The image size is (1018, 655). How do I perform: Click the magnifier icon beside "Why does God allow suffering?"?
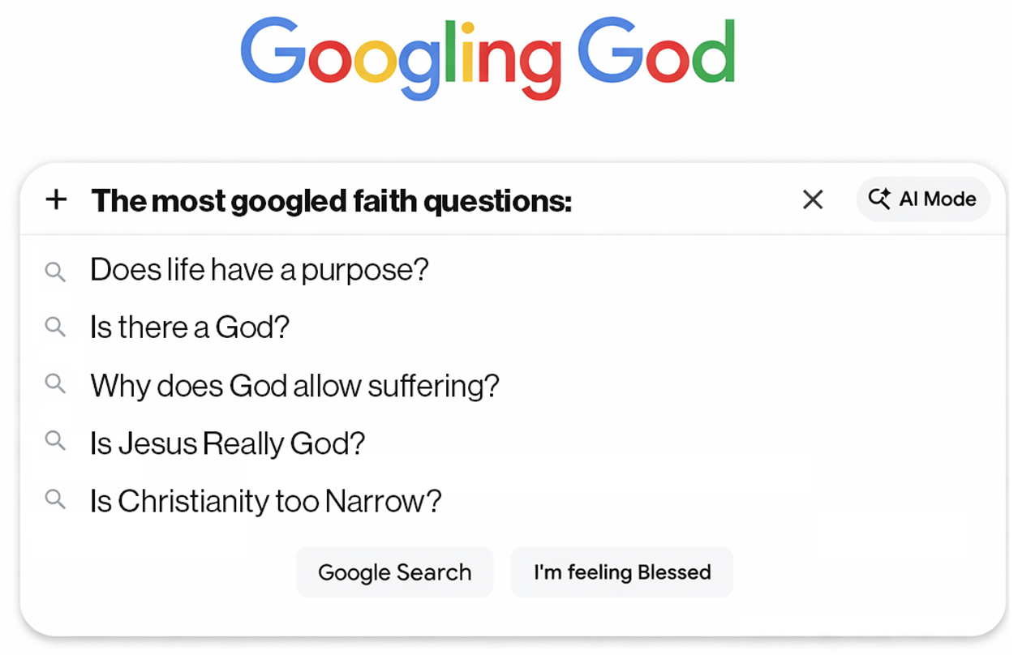click(55, 385)
